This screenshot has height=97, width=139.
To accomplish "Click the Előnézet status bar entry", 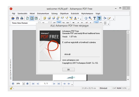I will [x=103, y=88].
